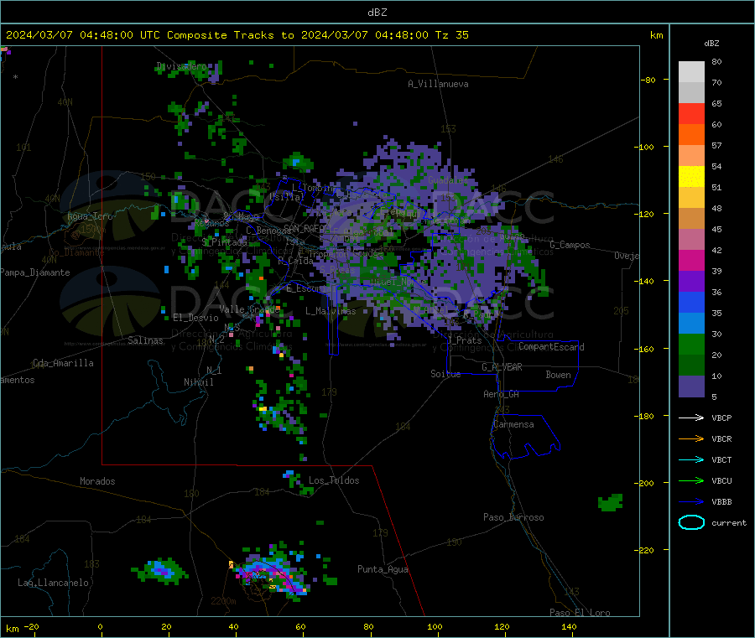Click the timestamp header text 2024/03/07 04:48:00

coord(70,35)
